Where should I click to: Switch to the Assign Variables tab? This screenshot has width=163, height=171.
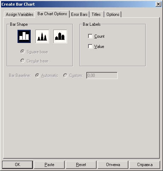(x=19, y=14)
